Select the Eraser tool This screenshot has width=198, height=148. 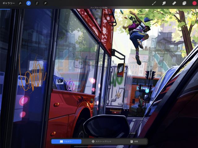174,3
